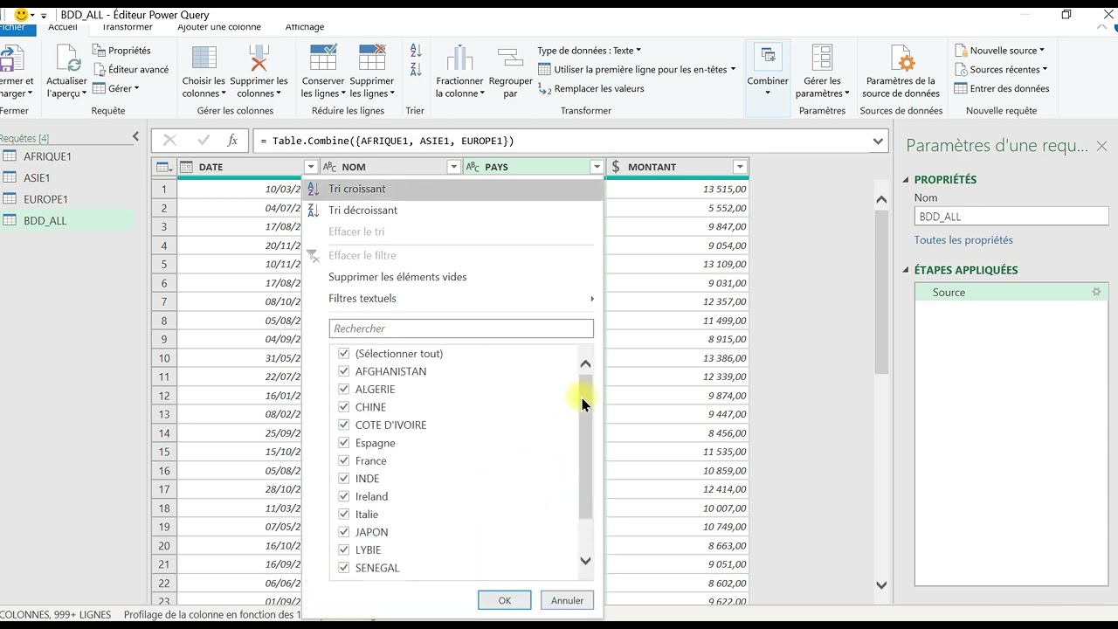This screenshot has width=1118, height=629.
Task: Open the Nouvelle source dropdown
Action: tap(1001, 51)
